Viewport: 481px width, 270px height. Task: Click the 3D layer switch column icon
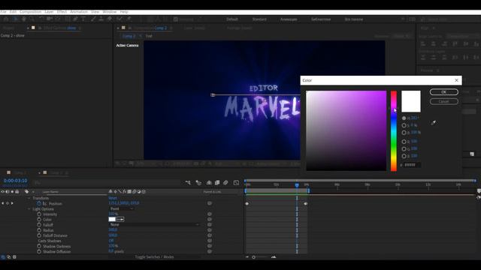click(144, 192)
